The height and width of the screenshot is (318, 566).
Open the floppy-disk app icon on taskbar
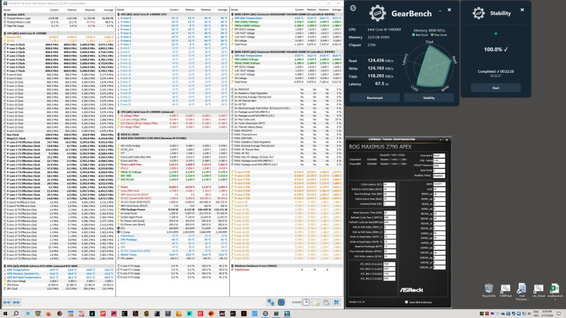click(x=287, y=314)
